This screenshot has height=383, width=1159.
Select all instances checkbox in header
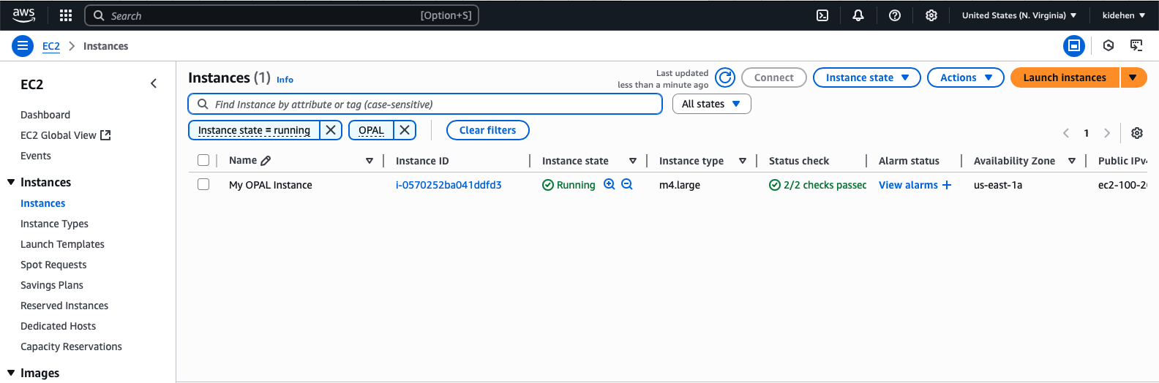pos(203,160)
